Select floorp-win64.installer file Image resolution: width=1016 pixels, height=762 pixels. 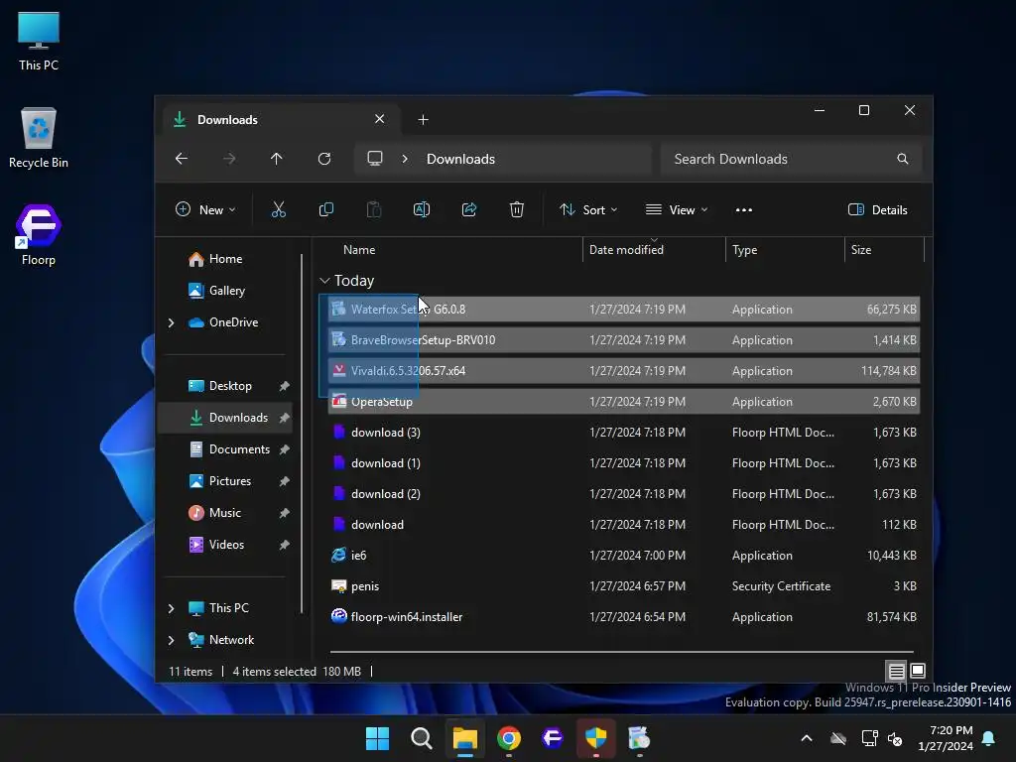pos(623,617)
